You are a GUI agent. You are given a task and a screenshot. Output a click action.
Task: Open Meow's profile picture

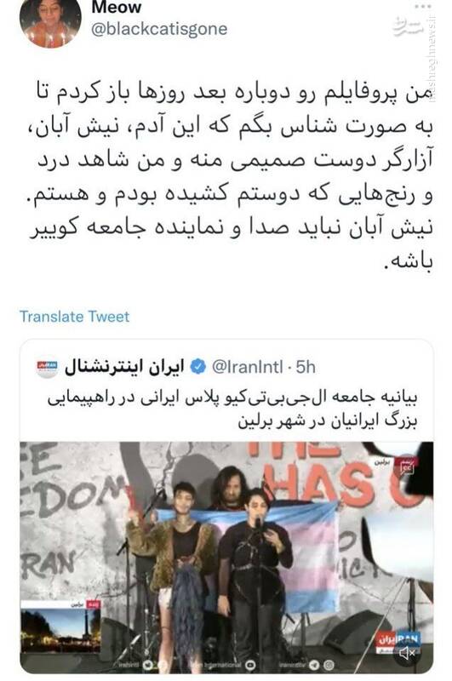click(x=50, y=20)
